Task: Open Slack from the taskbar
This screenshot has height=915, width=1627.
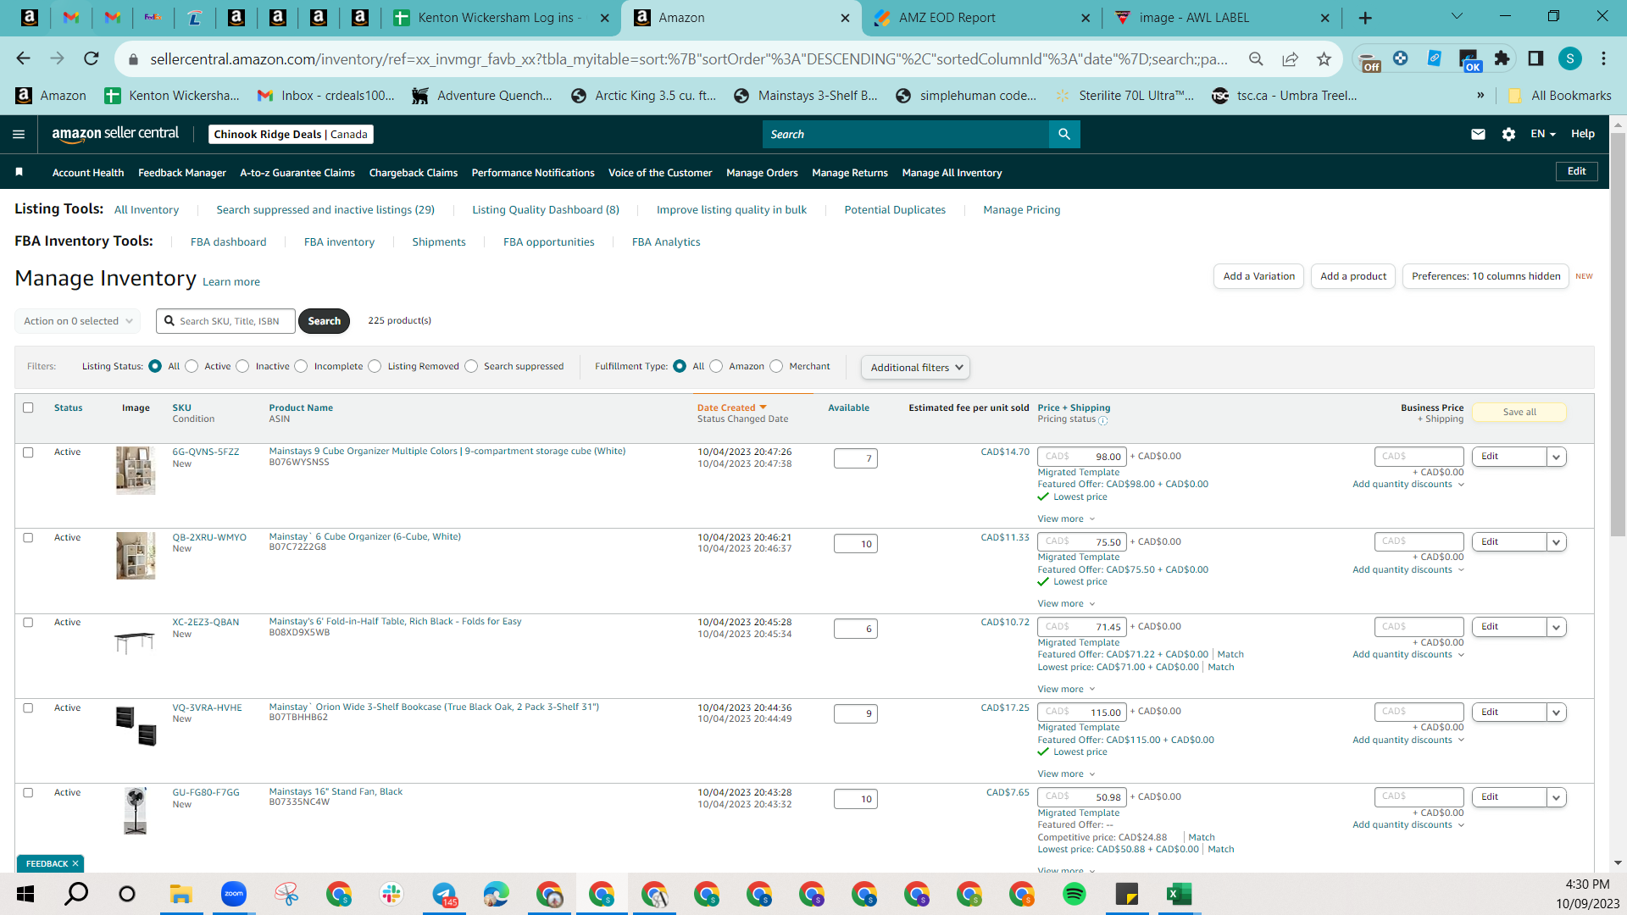Action: point(391,894)
